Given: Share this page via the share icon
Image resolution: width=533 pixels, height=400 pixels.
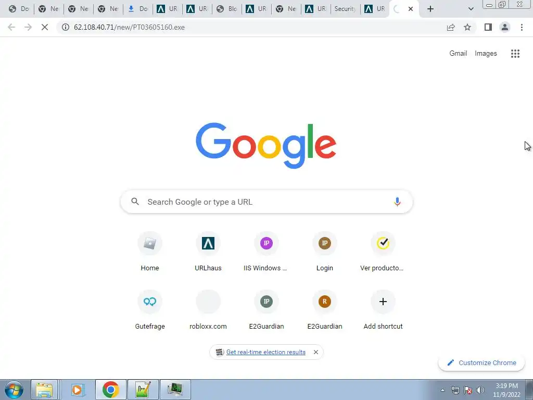Looking at the screenshot, I should [x=451, y=27].
